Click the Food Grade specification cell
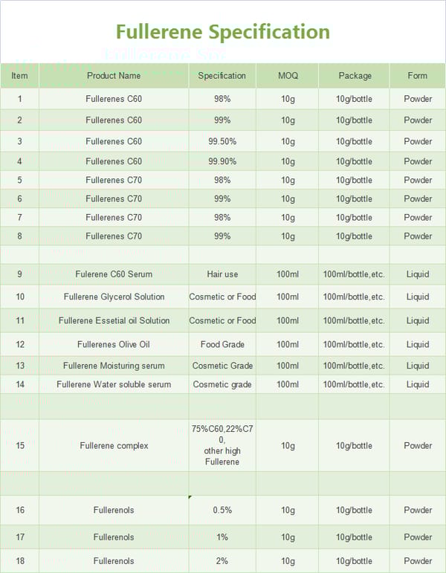Viewport: 446px width, 573px height. [x=222, y=344]
